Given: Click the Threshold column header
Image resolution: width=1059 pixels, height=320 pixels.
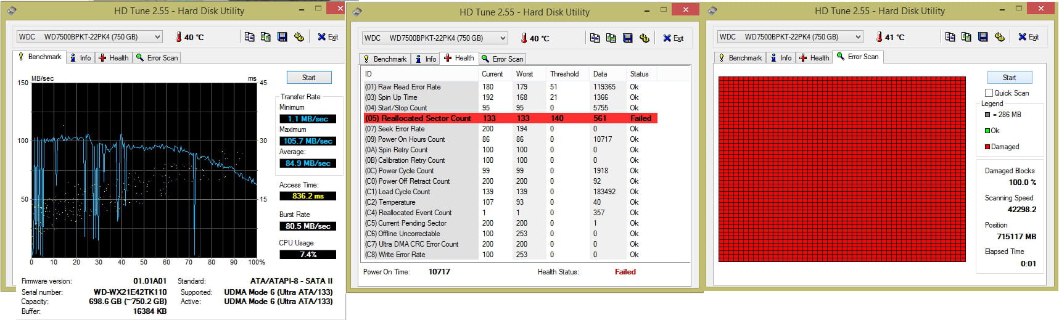Looking at the screenshot, I should tap(569, 74).
